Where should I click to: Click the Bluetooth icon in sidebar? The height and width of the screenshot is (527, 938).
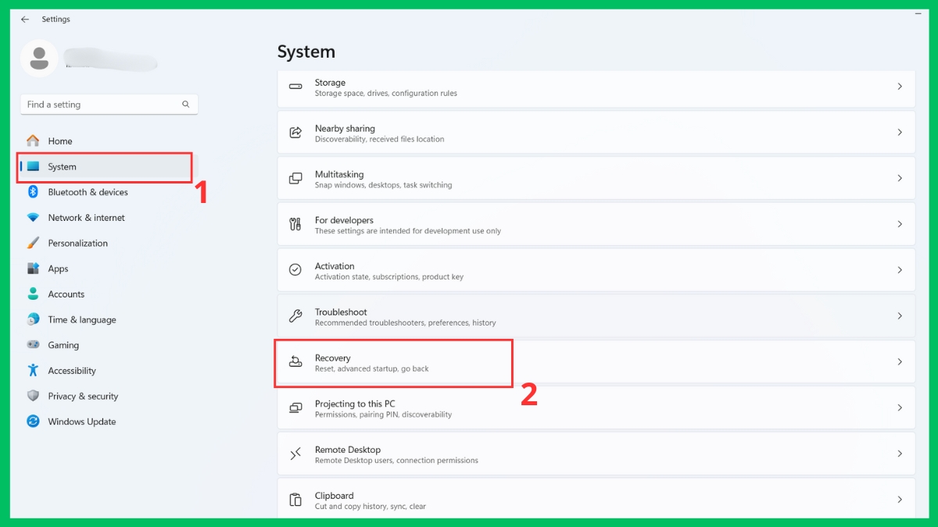33,192
